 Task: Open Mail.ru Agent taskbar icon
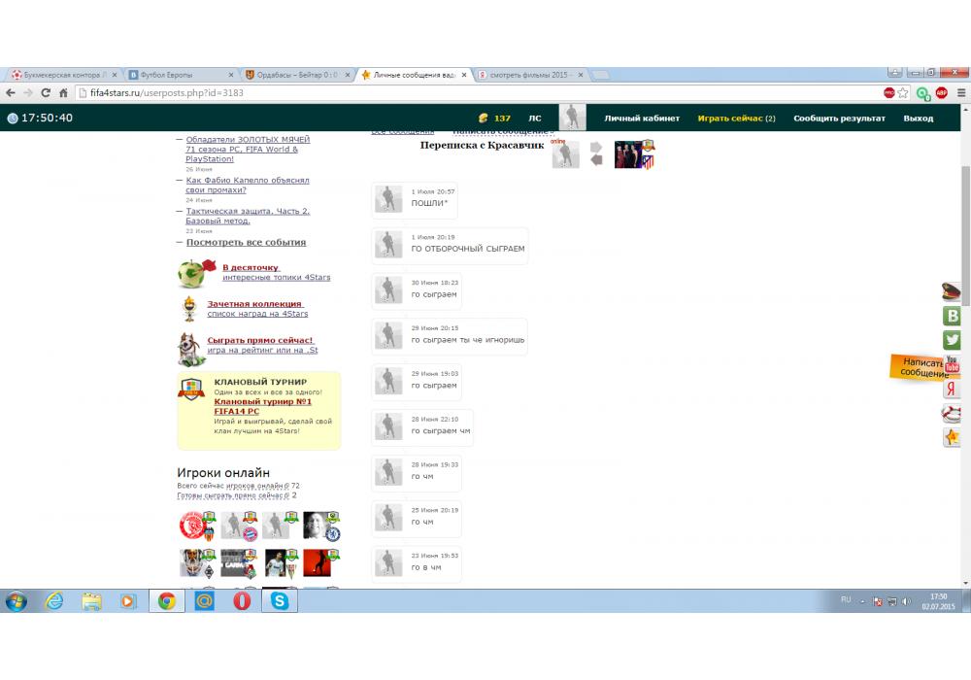point(204,600)
